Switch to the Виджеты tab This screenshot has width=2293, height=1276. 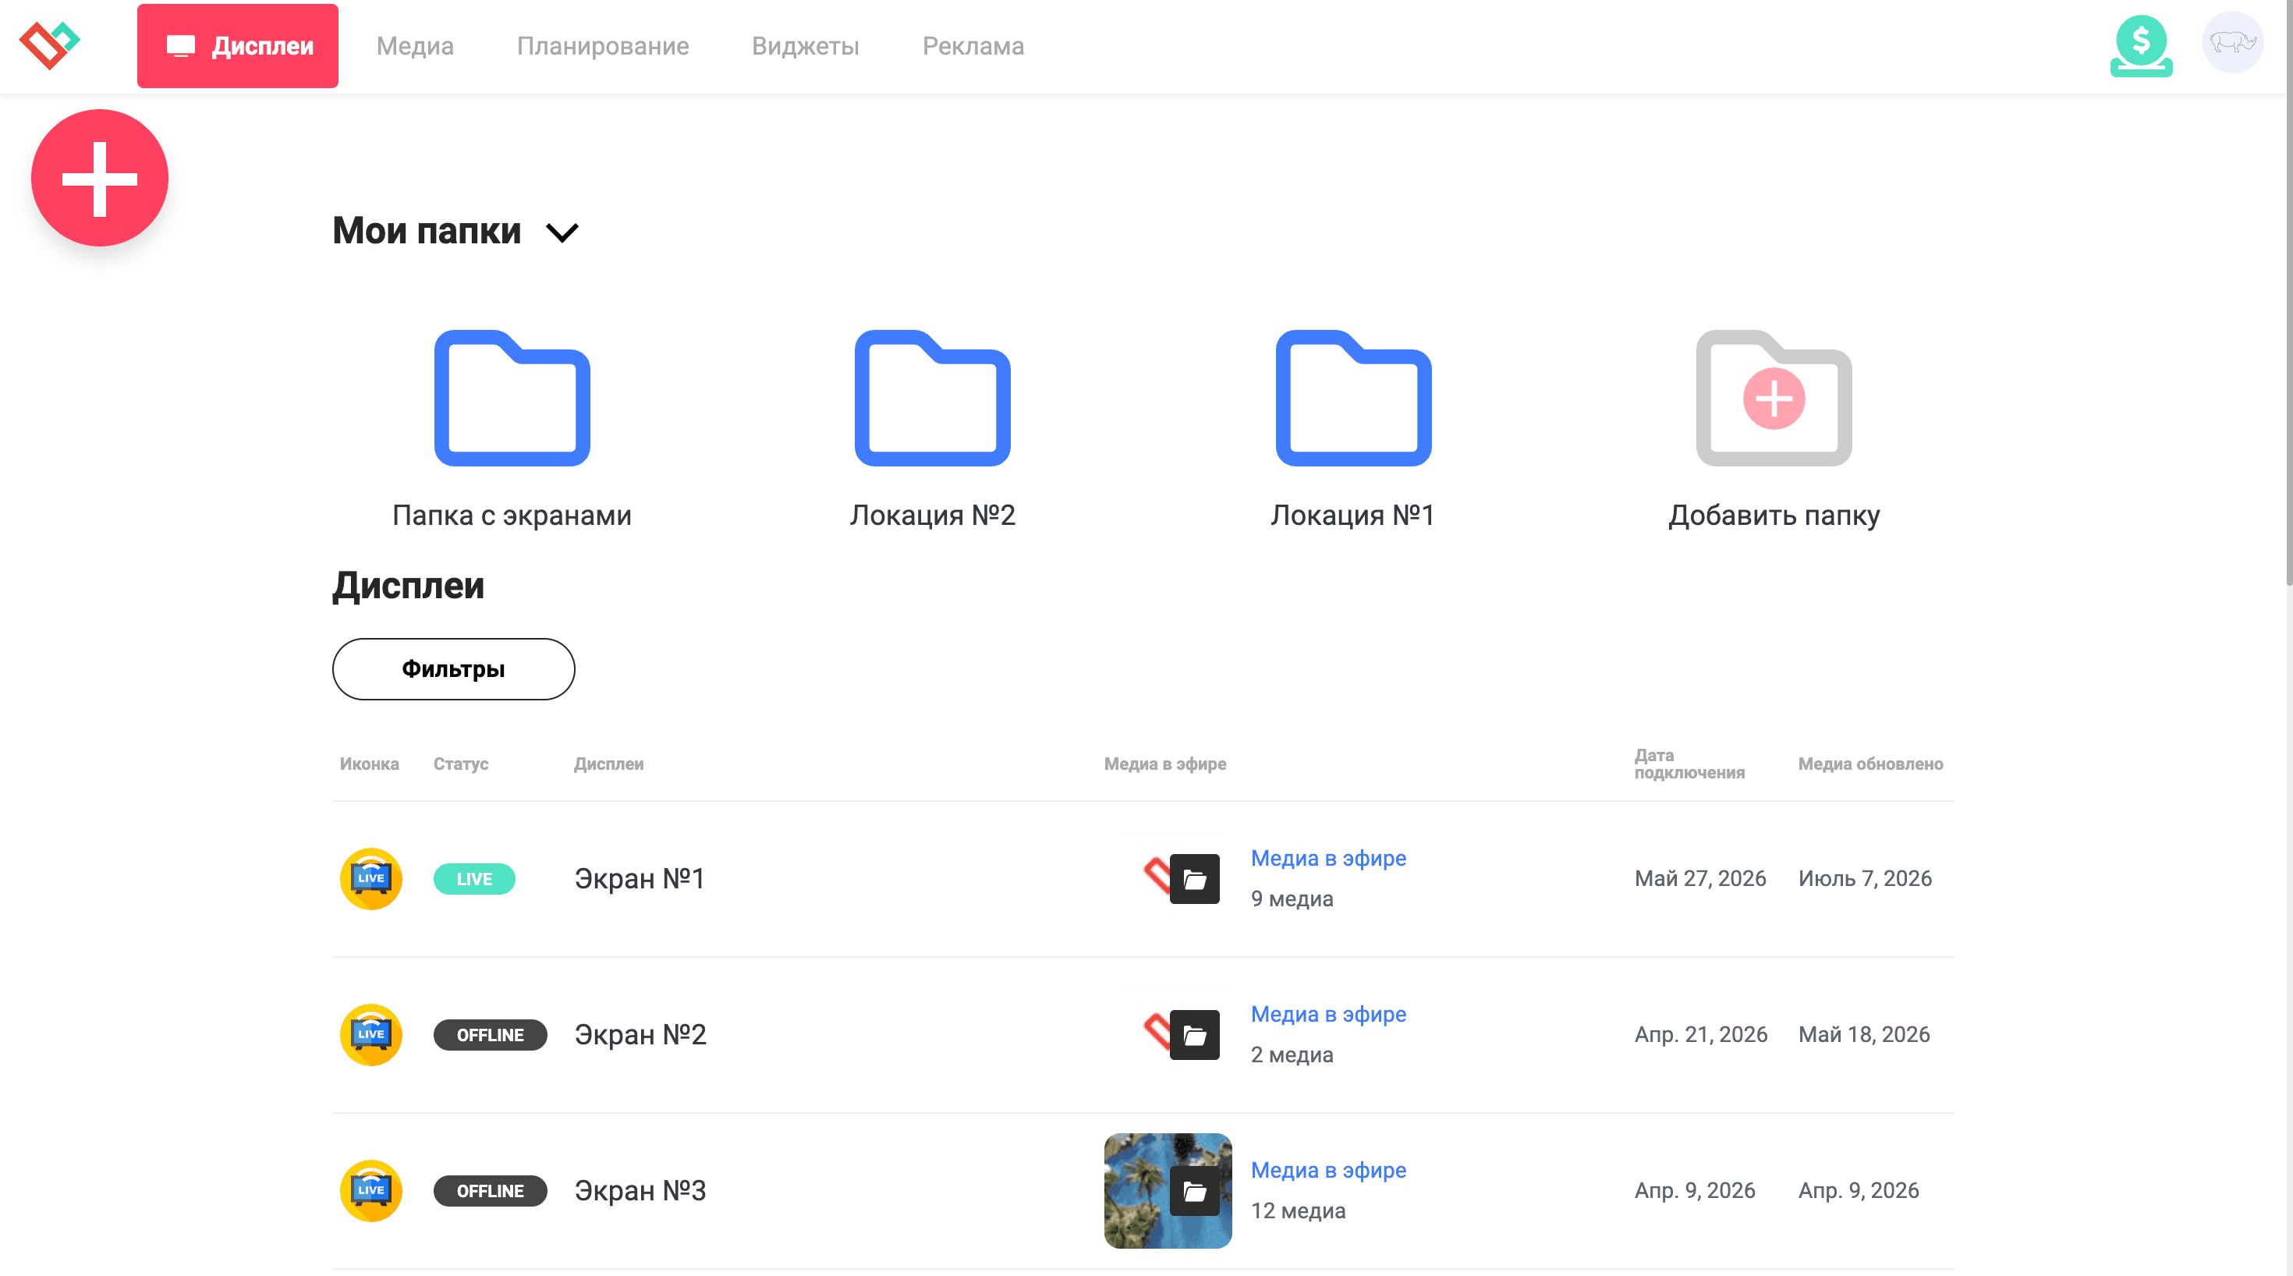805,45
